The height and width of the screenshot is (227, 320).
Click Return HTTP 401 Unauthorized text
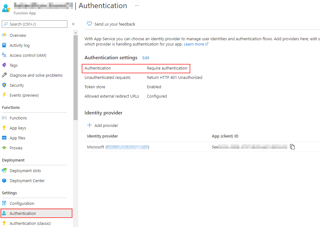[x=174, y=78]
